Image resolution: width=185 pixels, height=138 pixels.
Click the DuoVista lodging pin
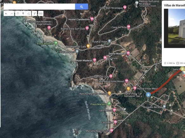point(105,58)
